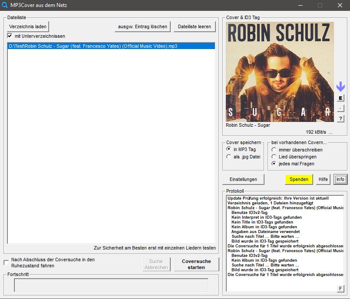Select Lied überspringen radio button

[274, 157]
